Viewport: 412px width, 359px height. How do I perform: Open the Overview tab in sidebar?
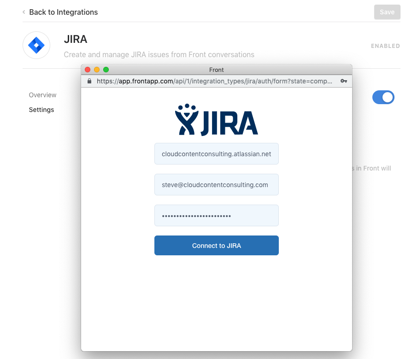click(x=42, y=95)
